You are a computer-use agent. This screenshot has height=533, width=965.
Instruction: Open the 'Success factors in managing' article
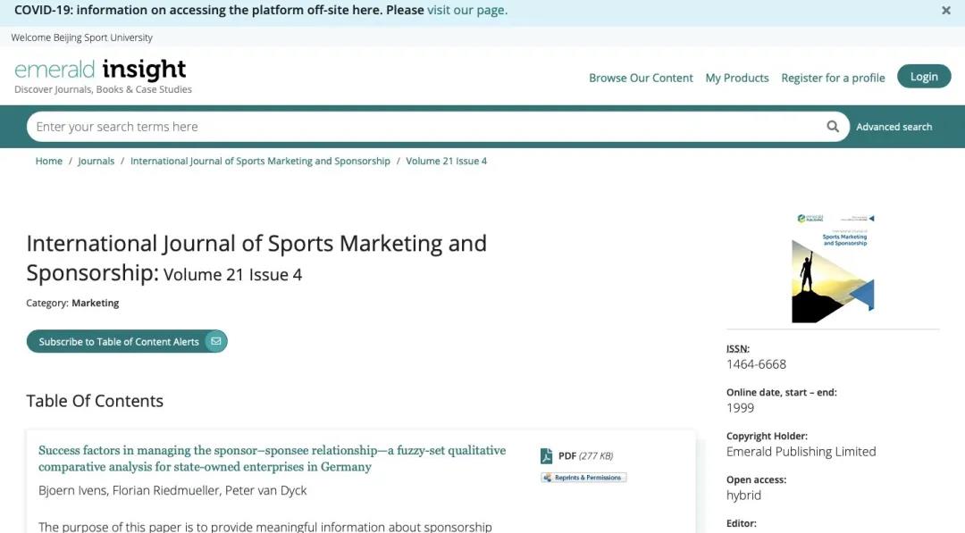272,459
